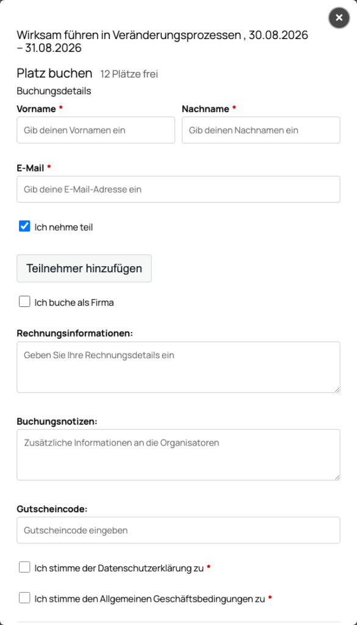Click the 'Nachname' field label
The width and height of the screenshot is (357, 625).
(x=206, y=109)
